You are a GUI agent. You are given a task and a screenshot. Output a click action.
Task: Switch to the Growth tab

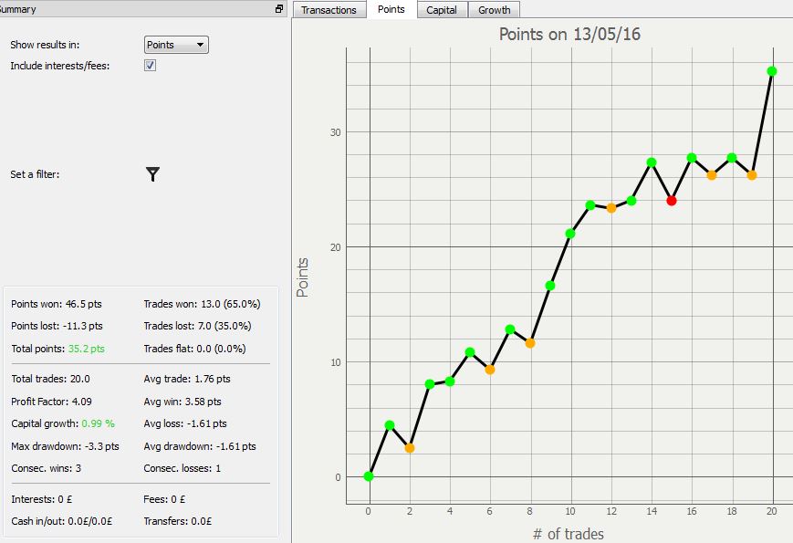click(494, 10)
